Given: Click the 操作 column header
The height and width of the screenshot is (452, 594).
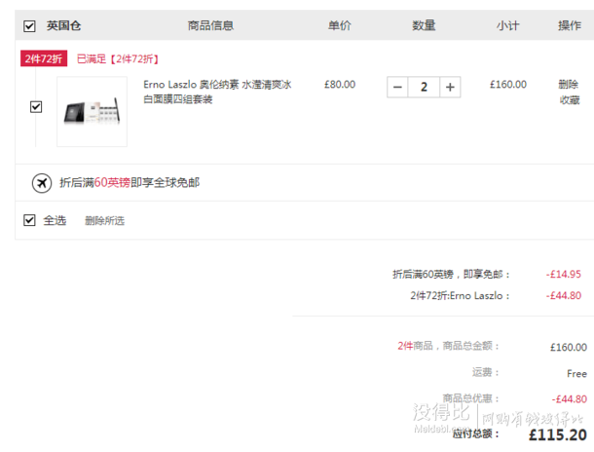Looking at the screenshot, I should coord(570,25).
